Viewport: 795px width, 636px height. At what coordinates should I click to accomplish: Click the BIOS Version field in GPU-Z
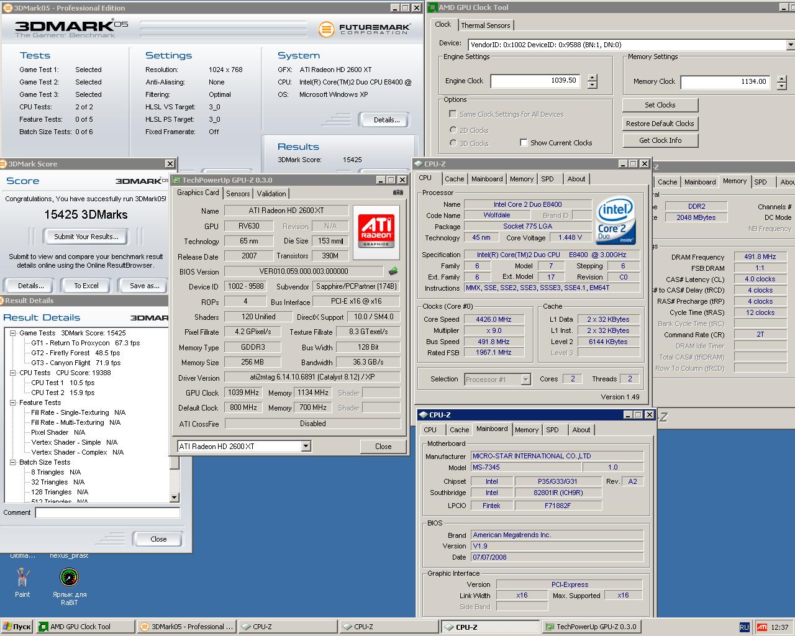[x=304, y=271]
